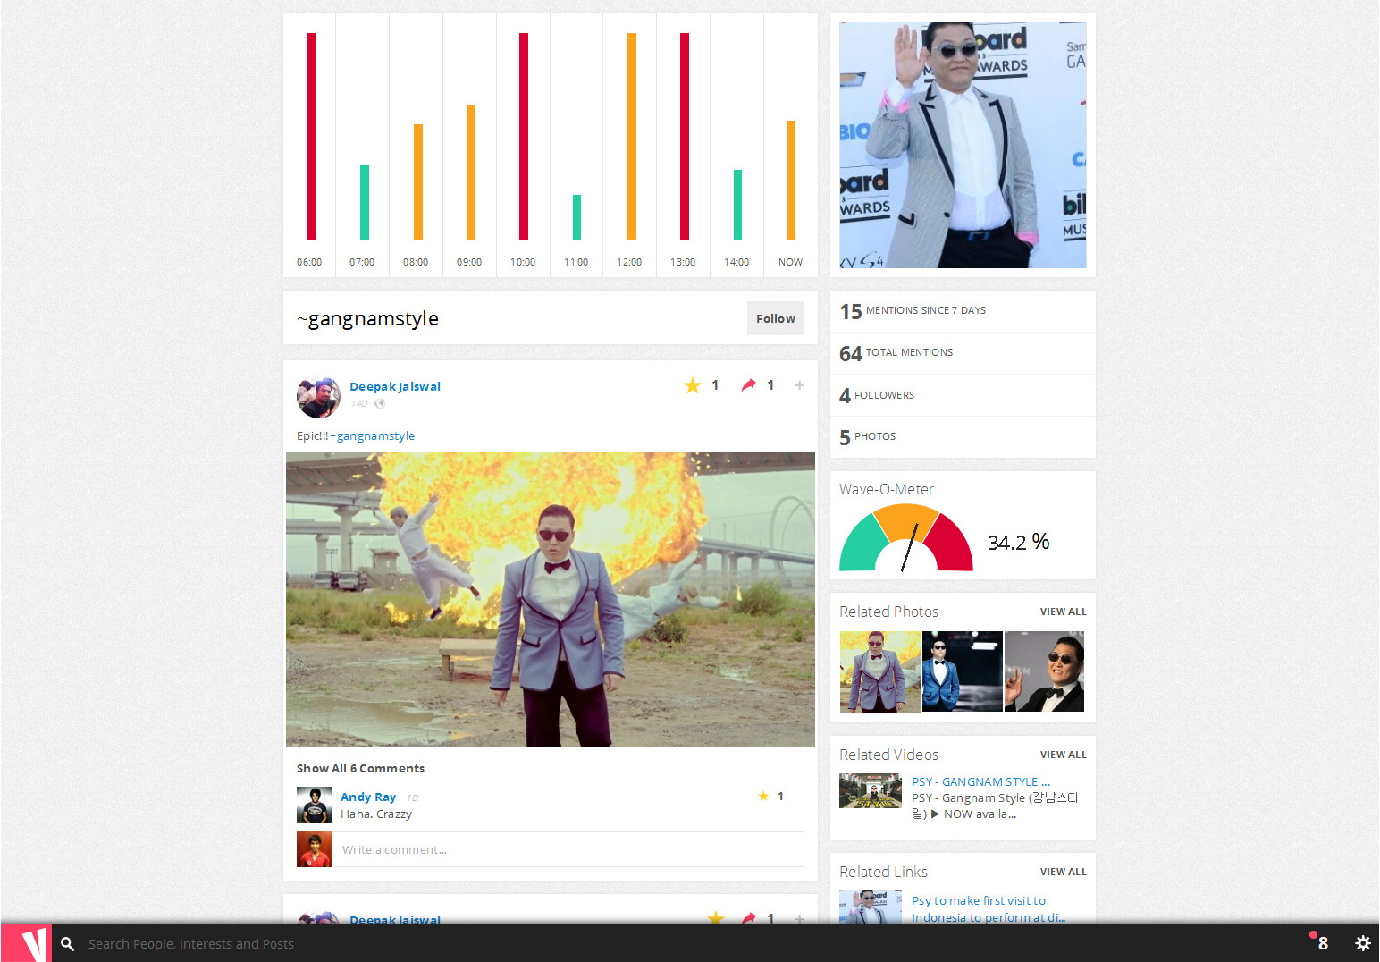Open the explosion photo in the Epic!!! post

(x=551, y=599)
